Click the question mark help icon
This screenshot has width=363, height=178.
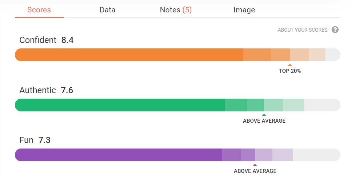335,30
